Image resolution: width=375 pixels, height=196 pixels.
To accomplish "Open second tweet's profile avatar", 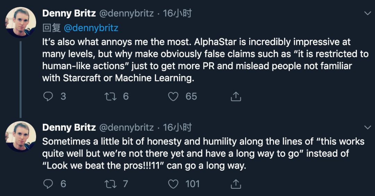I will coord(20,136).
